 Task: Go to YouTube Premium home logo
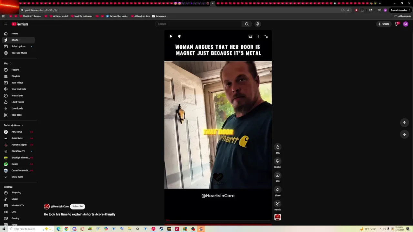point(20,24)
